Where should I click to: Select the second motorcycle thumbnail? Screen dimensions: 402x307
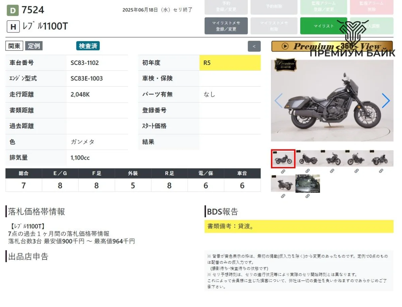(x=308, y=159)
